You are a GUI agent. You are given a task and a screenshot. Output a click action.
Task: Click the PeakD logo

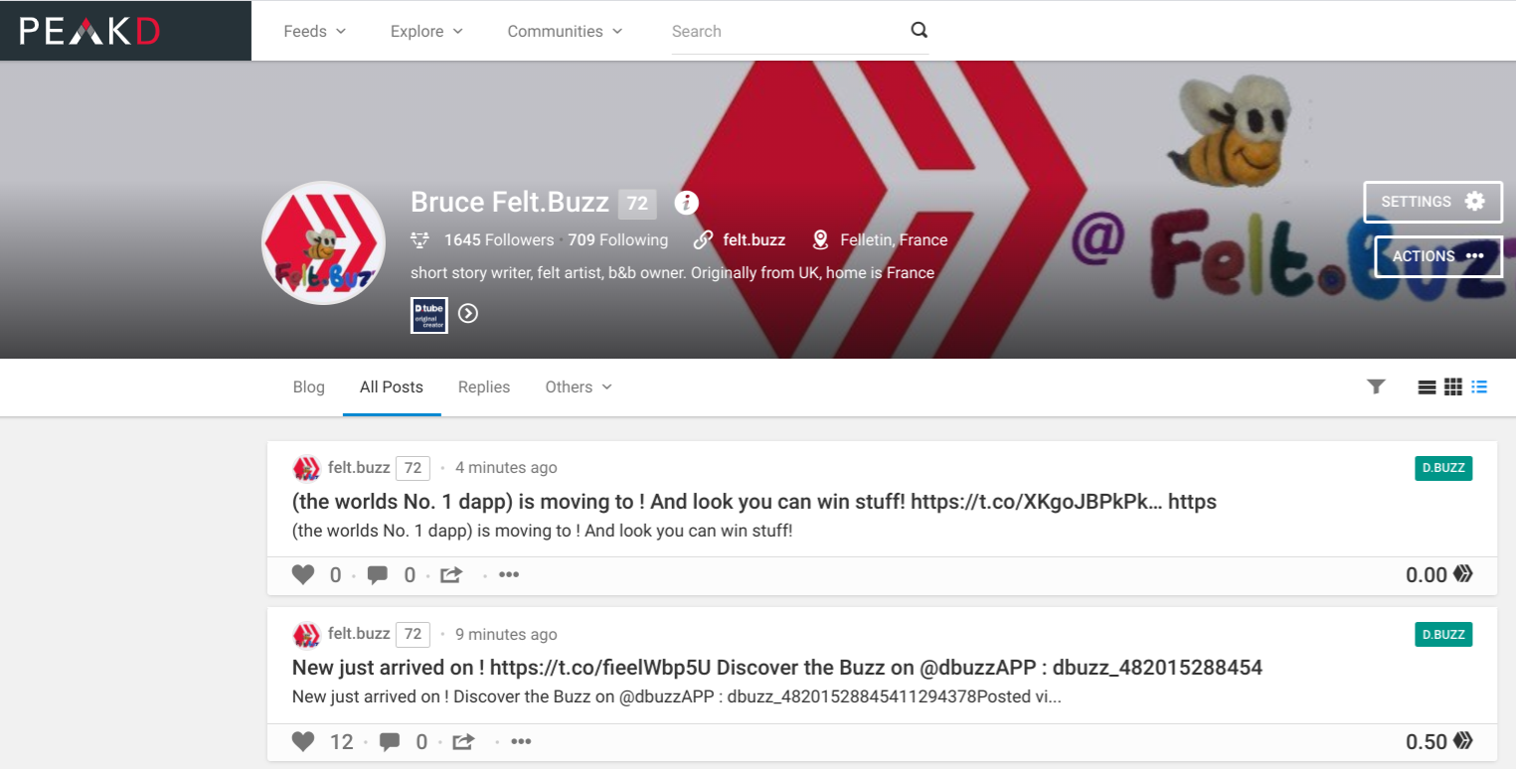89,32
